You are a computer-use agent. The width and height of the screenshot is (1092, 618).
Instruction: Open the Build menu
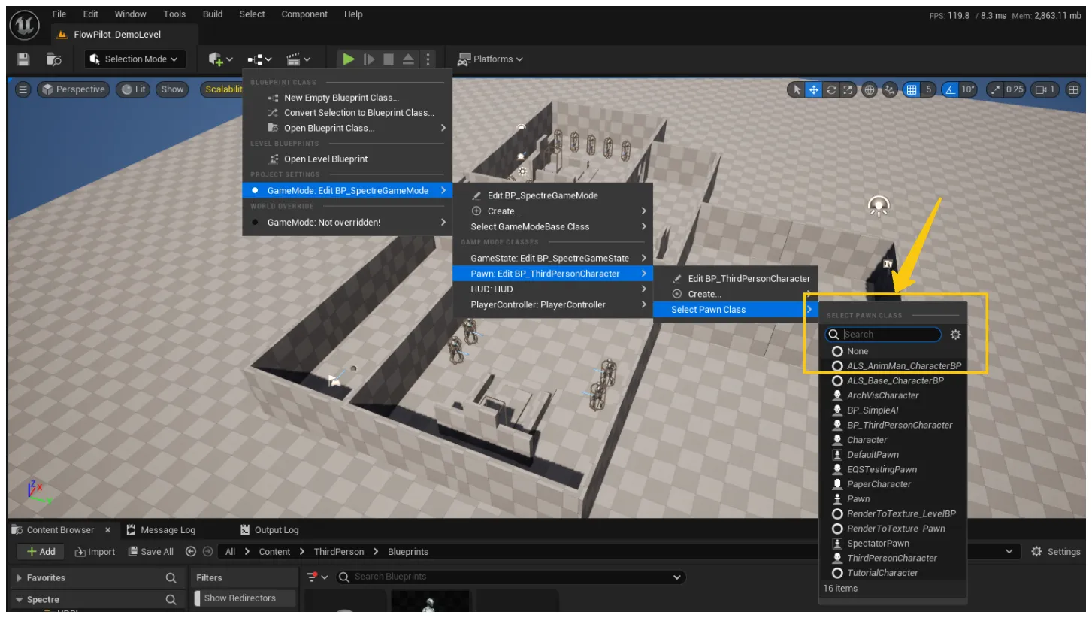[x=213, y=14]
